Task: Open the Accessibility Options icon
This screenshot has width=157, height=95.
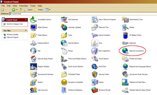Action: (x=33, y=20)
